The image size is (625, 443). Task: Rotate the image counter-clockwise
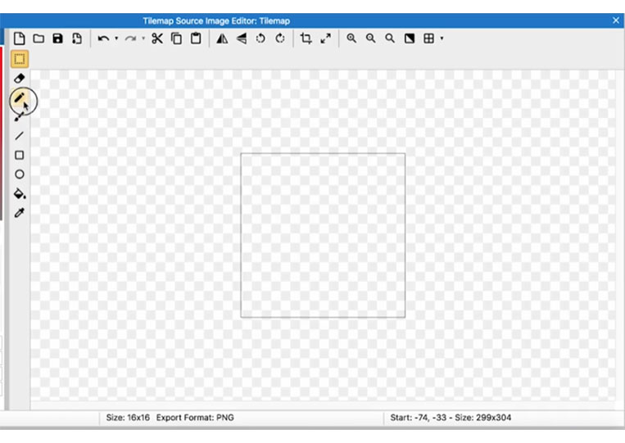coord(260,38)
